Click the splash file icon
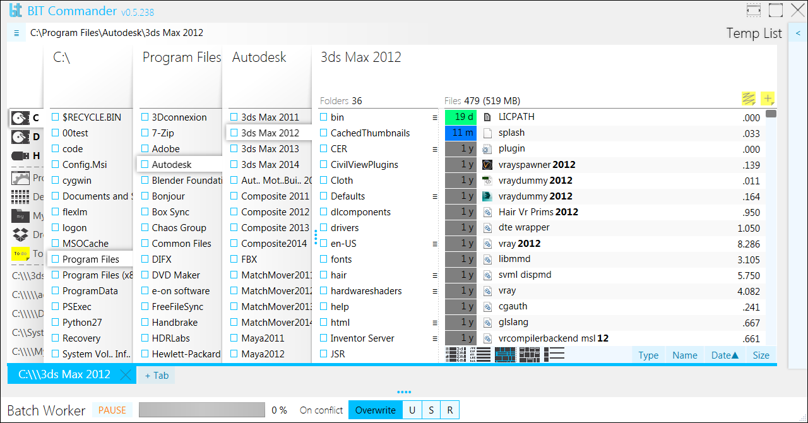This screenshot has width=808, height=423. [x=487, y=133]
